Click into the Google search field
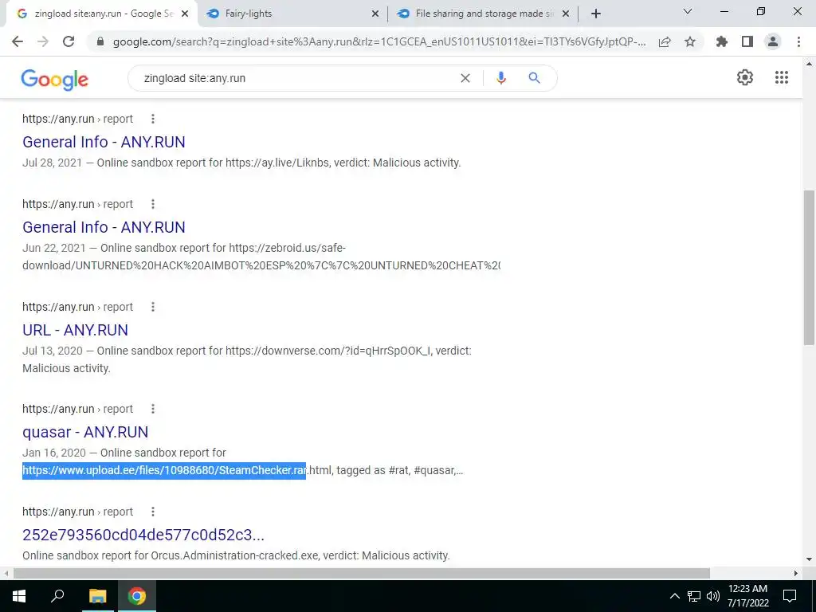Viewport: 816px width, 612px height. pos(296,78)
